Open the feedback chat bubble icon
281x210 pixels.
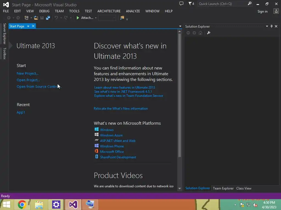click(x=181, y=4)
